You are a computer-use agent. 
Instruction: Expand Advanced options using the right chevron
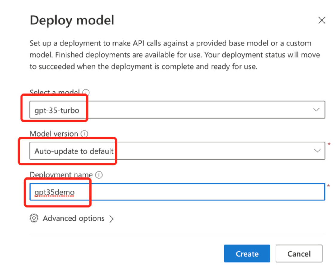point(111,219)
